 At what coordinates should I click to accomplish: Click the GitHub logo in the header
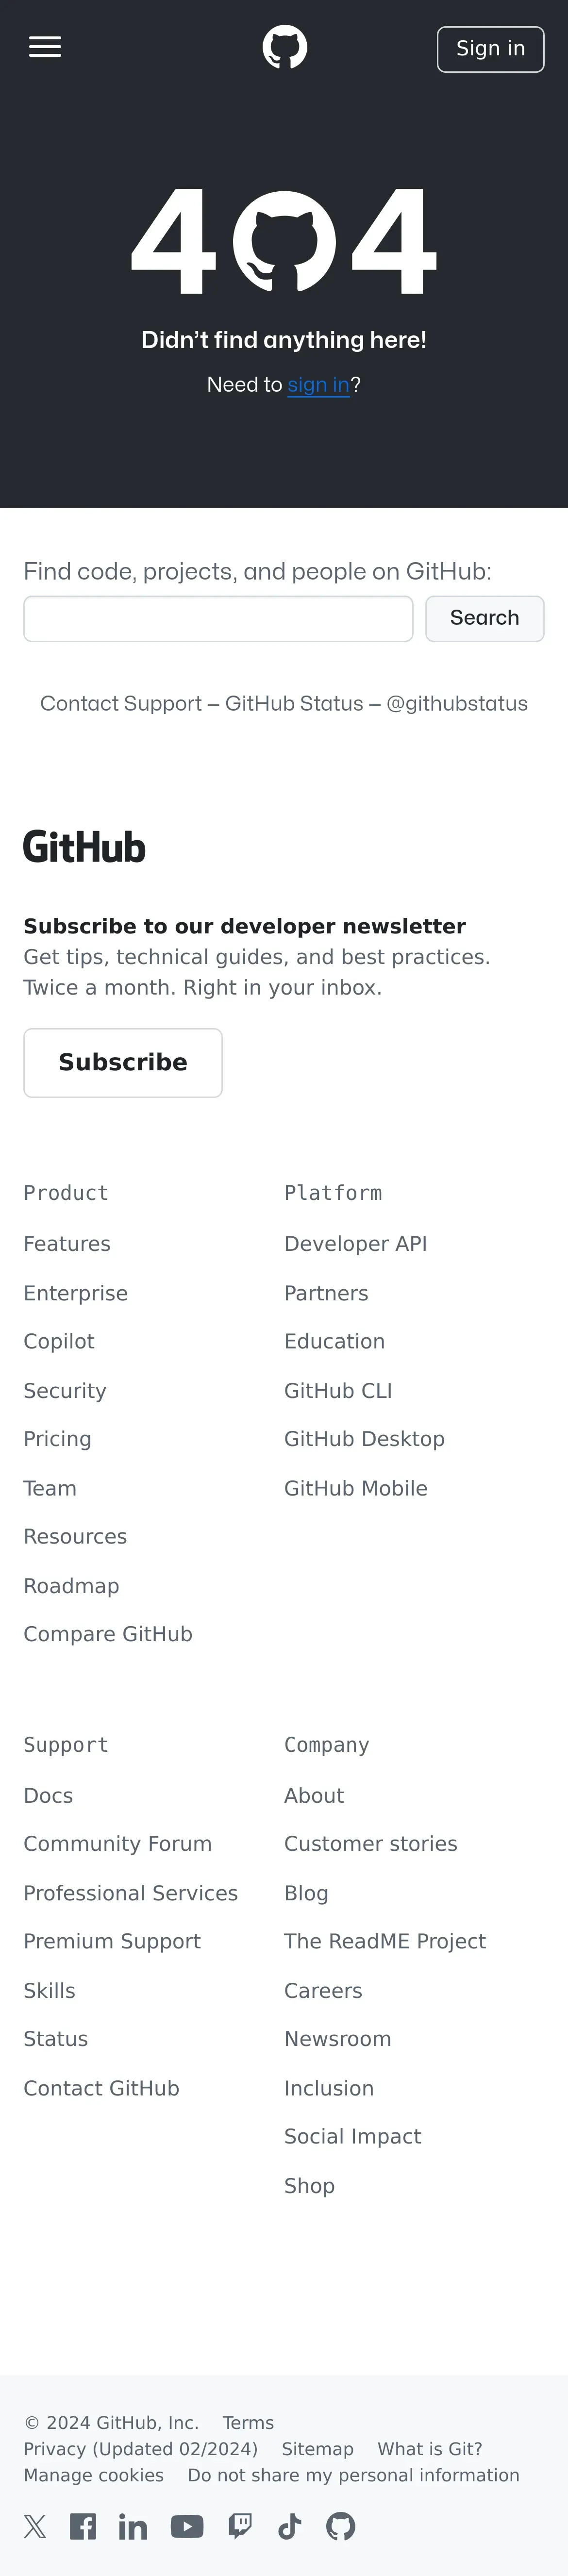coord(284,47)
